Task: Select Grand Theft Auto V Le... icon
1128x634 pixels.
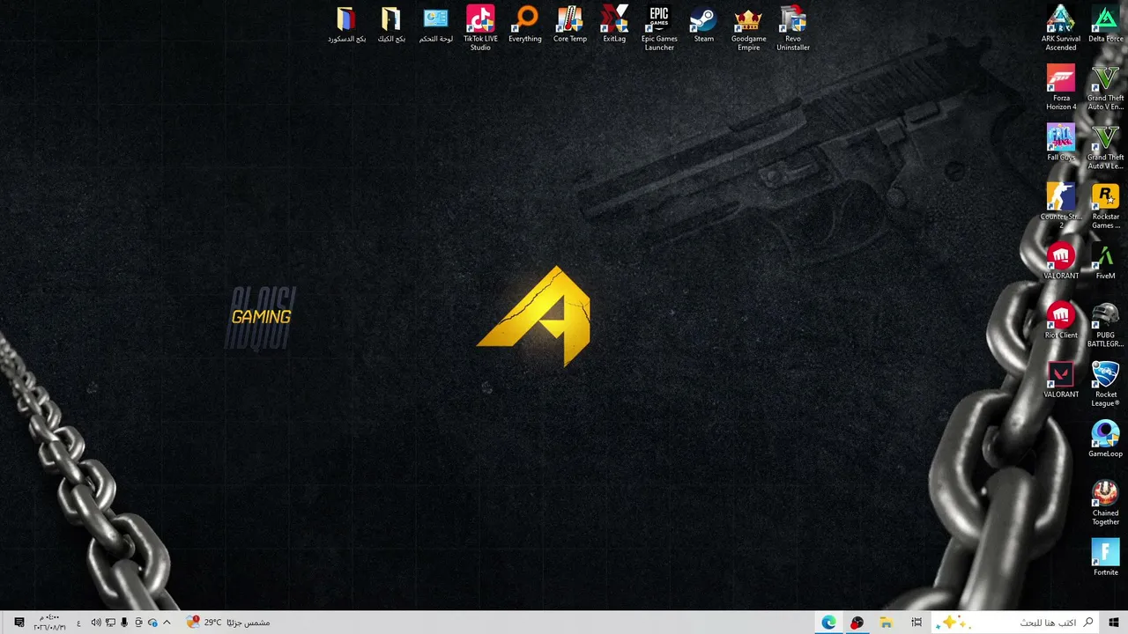Action: [1105, 146]
